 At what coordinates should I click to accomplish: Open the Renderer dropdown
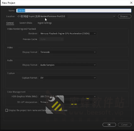tap(68, 33)
